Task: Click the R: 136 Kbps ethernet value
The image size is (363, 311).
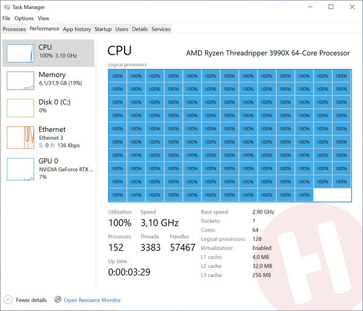Action: 65,145
